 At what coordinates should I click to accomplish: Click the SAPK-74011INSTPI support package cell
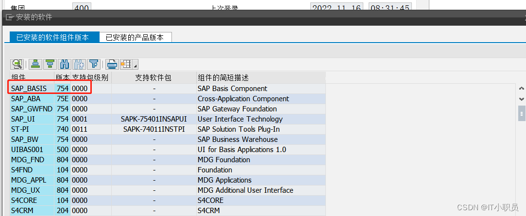coord(153,129)
